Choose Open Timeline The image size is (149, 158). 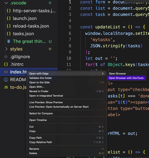[x=67, y=120]
